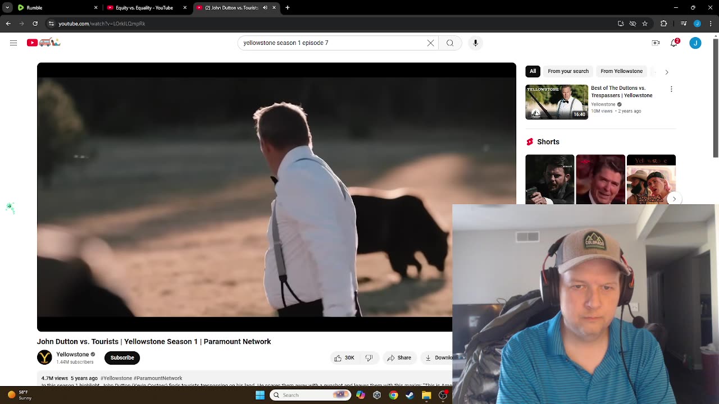719x404 pixels.
Task: Open Chrome three-dot menu
Action: [711, 24]
